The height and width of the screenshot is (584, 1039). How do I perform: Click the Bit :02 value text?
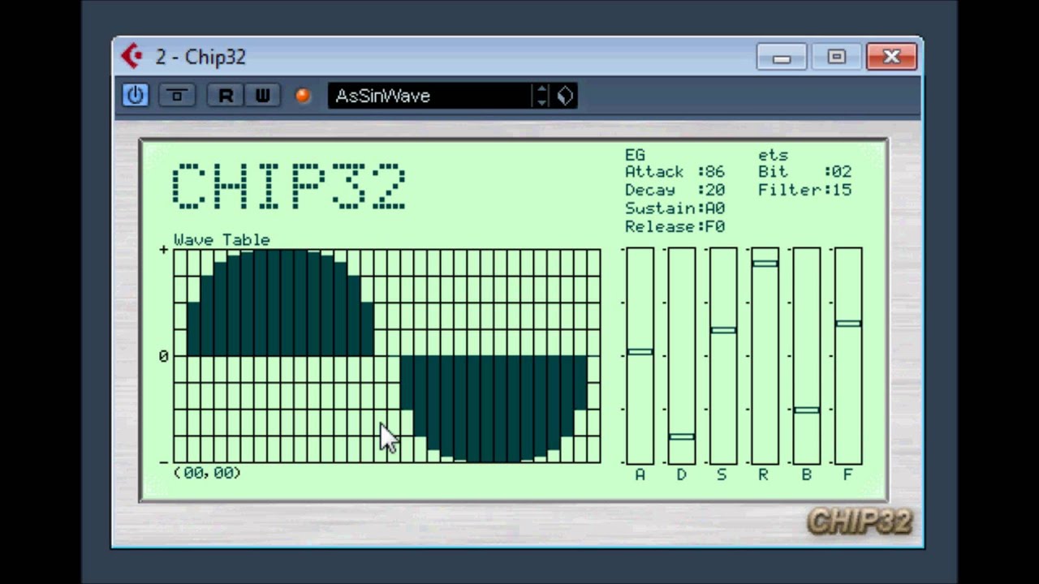(x=804, y=172)
